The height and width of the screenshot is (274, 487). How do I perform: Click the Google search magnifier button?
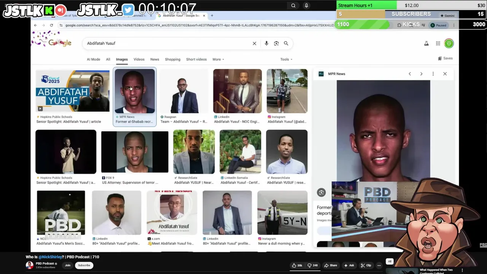pos(286,43)
